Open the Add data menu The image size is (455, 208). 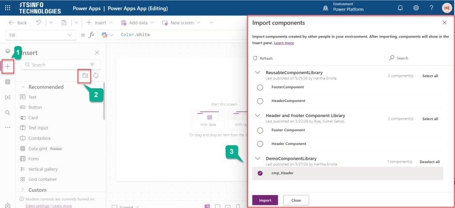[x=137, y=23]
